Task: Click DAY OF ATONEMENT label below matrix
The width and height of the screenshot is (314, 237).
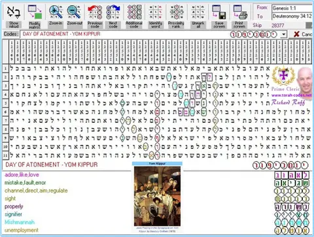Action: click(x=52, y=165)
